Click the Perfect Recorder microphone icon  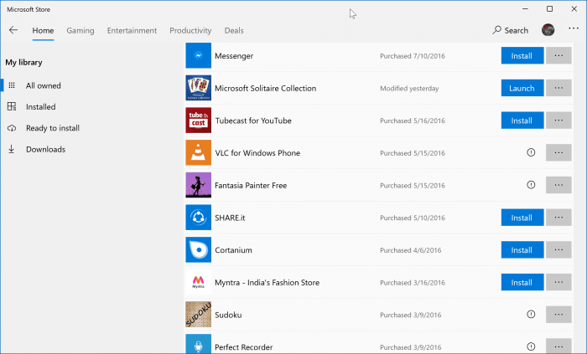(199, 344)
